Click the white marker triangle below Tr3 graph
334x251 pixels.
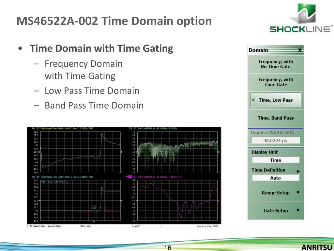click(x=94, y=222)
